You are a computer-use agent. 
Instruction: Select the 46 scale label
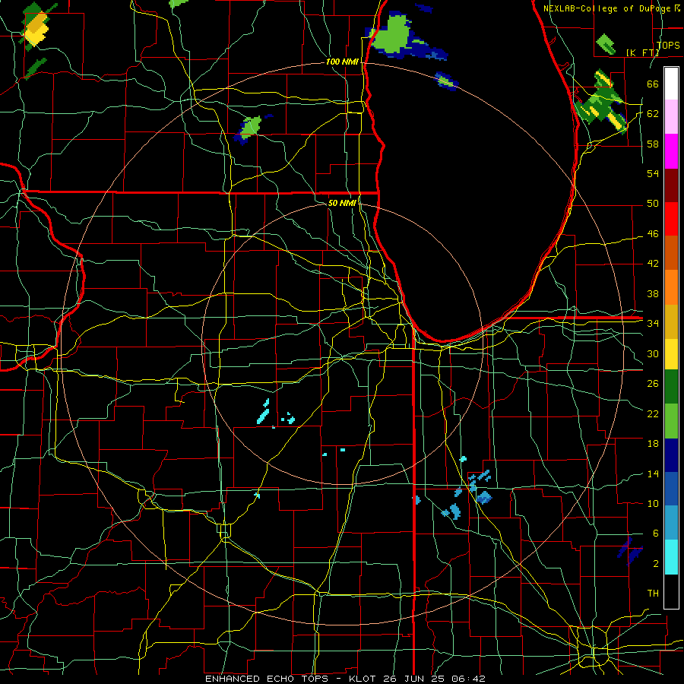653,234
